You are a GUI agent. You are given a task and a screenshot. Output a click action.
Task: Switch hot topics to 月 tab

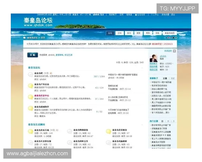point(173,121)
